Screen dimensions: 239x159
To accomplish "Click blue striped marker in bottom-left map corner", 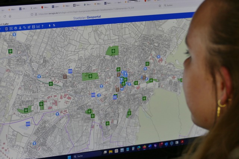I will click(x=28, y=124).
